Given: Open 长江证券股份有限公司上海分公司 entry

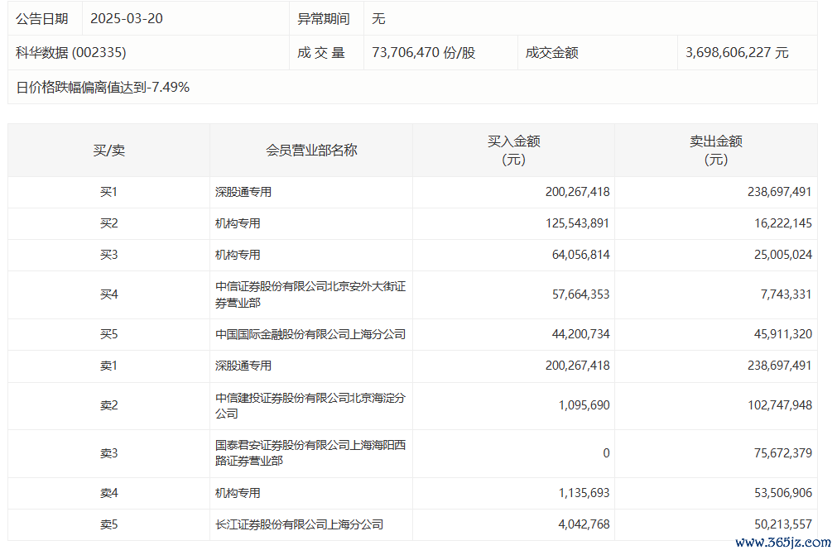Looking at the screenshot, I should 300,524.
